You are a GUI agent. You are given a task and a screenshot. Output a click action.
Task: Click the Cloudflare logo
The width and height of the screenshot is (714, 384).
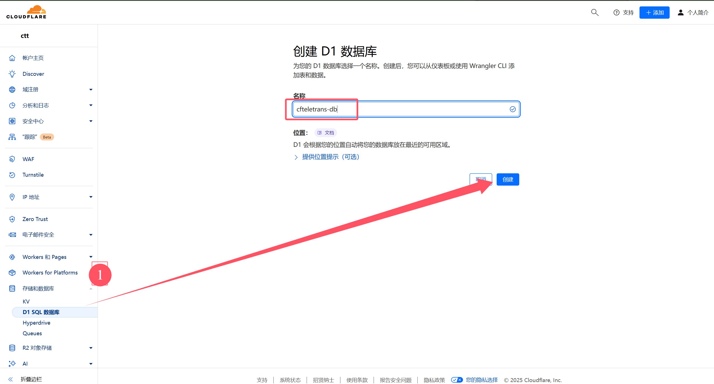[26, 12]
